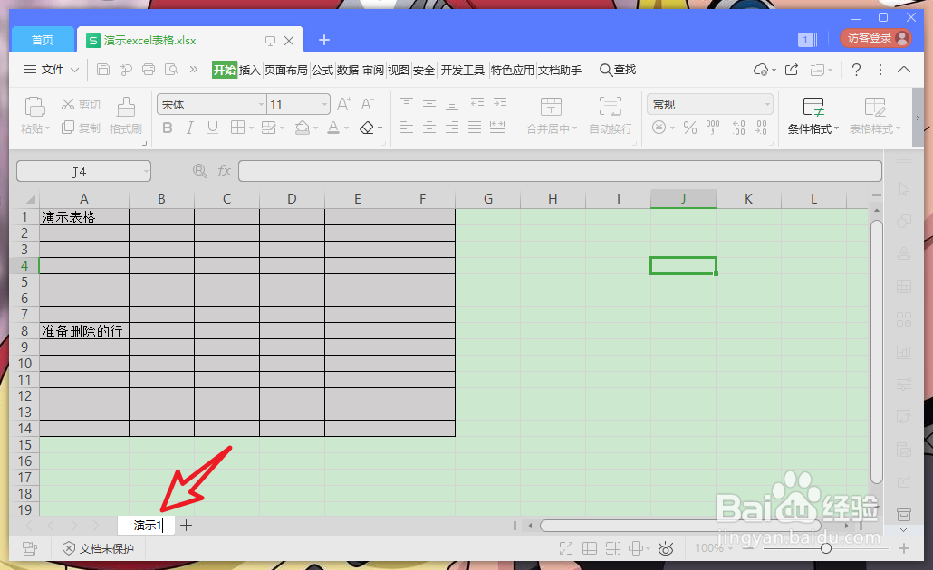Switch to the 审阅 ribbon tab
933x570 pixels.
(373, 71)
